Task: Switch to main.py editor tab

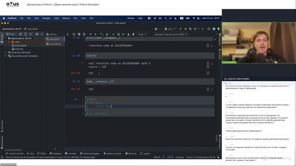Action: 53,34
